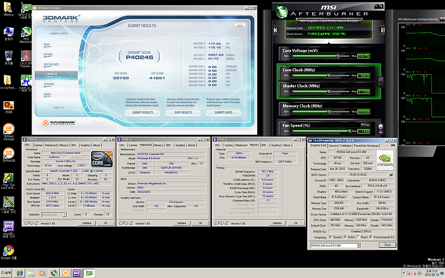
Task: Click the NVIDIA logo in GPU-Z
Action: tap(385, 160)
